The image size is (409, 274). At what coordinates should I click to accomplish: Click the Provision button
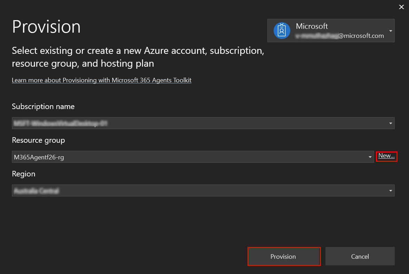(x=284, y=256)
